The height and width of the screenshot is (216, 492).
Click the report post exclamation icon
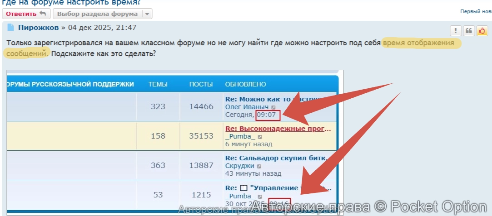coord(456,31)
